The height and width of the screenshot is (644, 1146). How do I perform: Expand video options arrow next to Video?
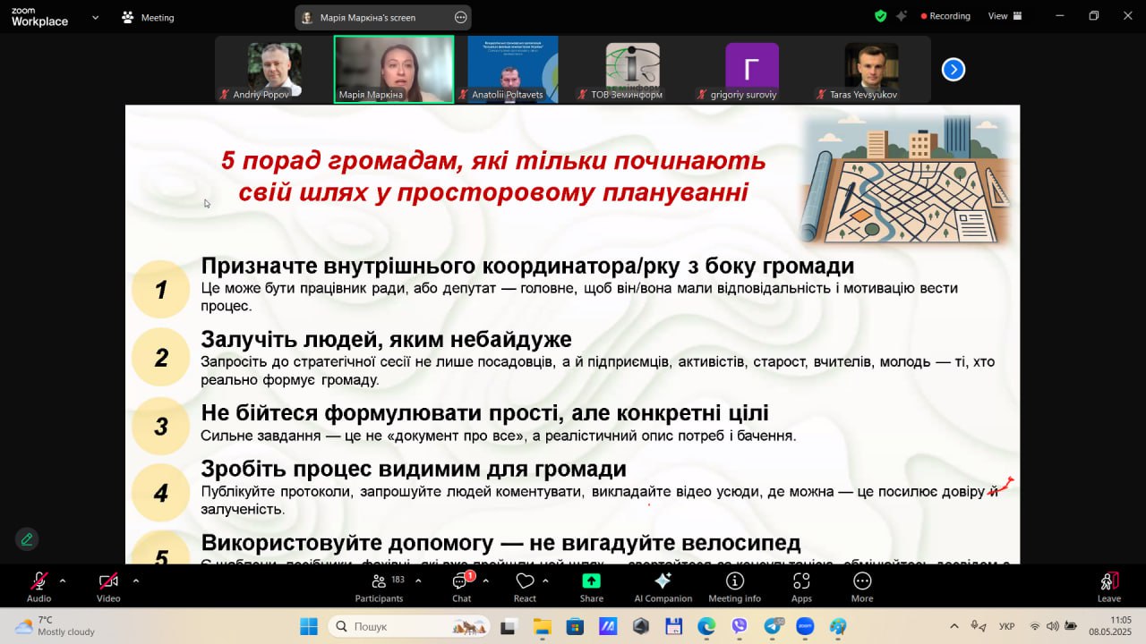[x=135, y=580]
